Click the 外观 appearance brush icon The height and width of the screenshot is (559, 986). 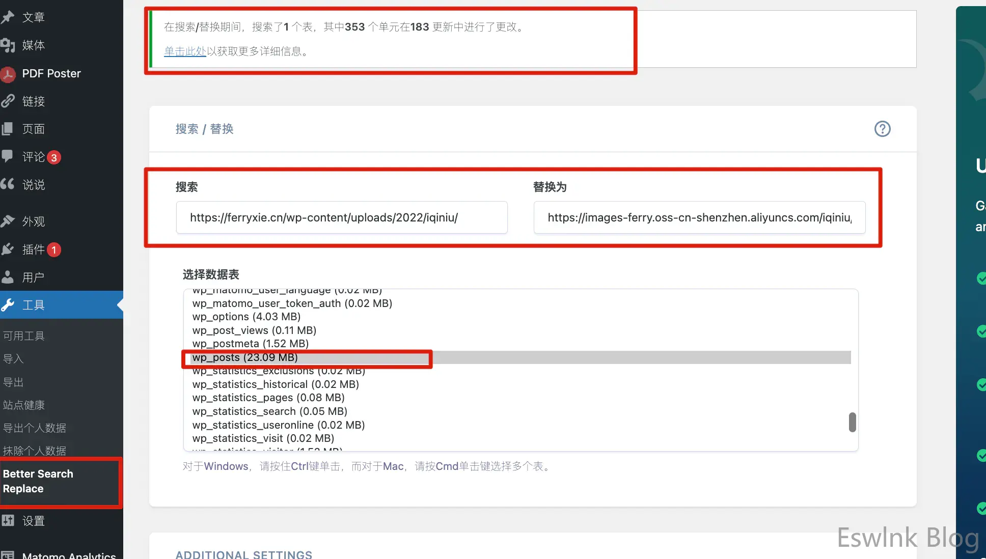point(7,221)
